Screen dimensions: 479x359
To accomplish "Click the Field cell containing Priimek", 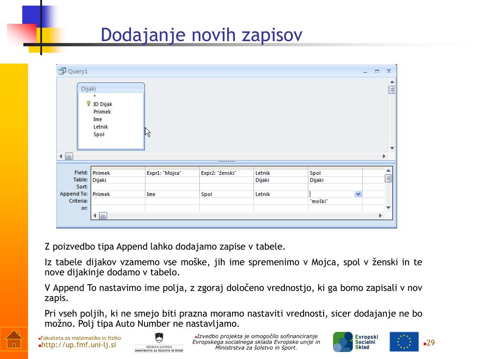I will coord(118,173).
